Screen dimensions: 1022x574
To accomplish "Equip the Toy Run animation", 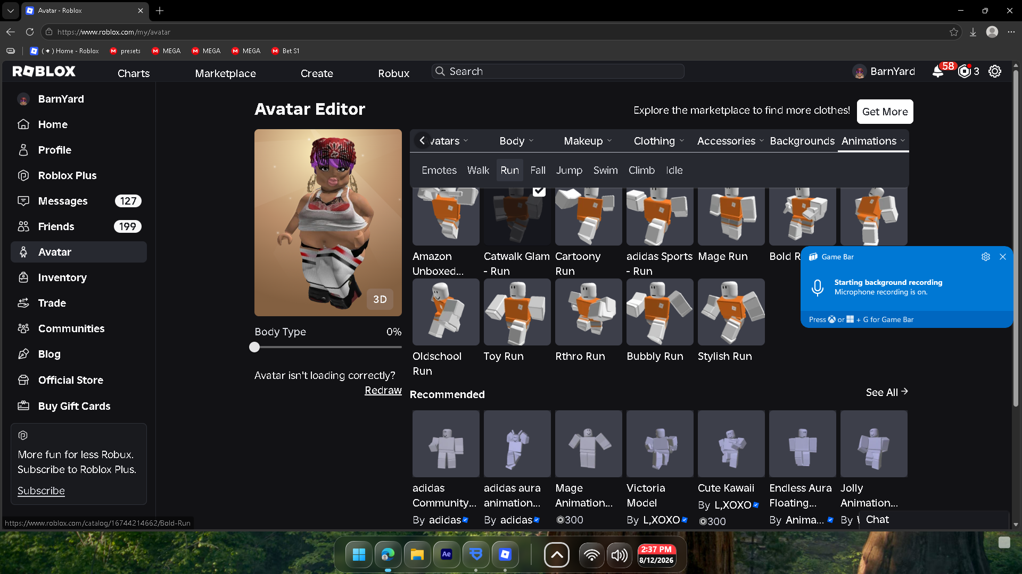I will click(x=517, y=312).
